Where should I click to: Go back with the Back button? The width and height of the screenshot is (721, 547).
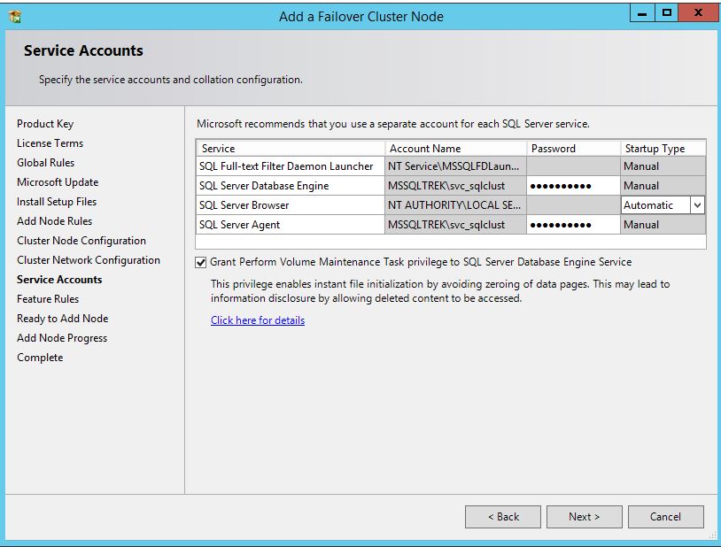pyautogui.click(x=503, y=517)
